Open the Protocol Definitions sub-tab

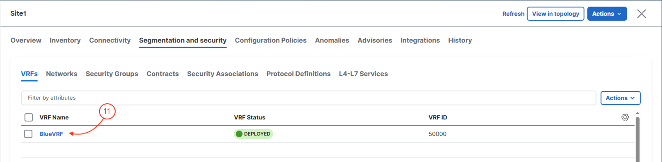[x=298, y=74]
